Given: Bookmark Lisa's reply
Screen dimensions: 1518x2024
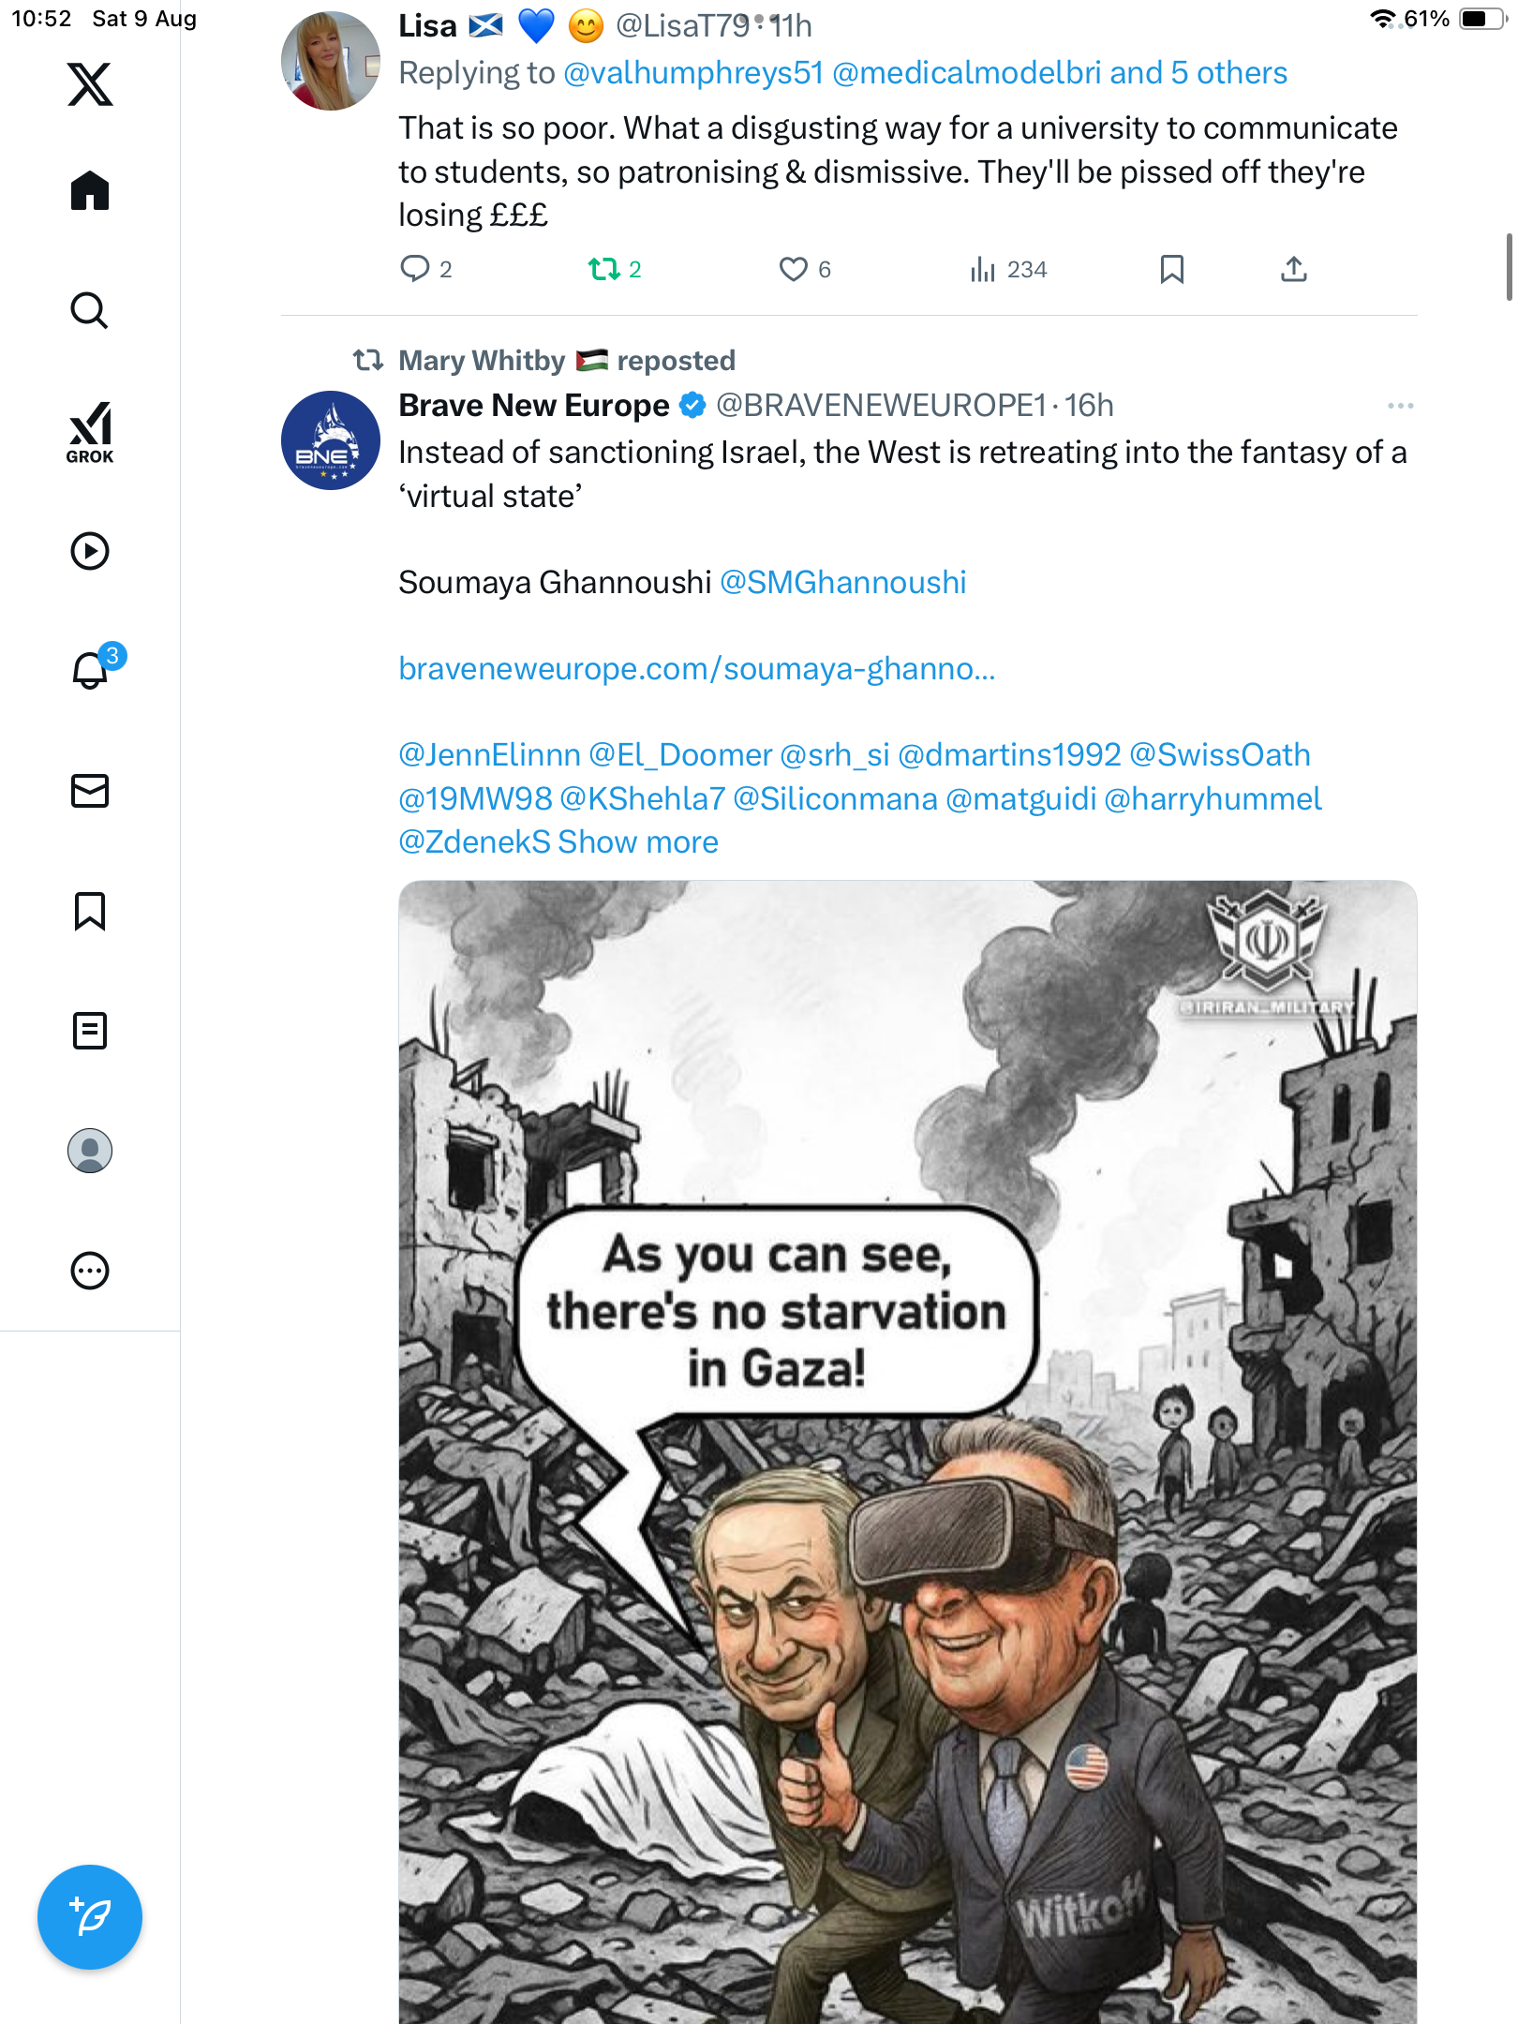Looking at the screenshot, I should pos(1171,270).
